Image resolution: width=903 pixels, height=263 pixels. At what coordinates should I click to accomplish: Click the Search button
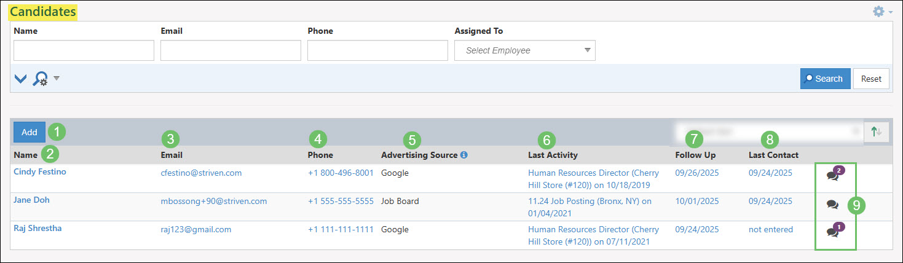824,79
